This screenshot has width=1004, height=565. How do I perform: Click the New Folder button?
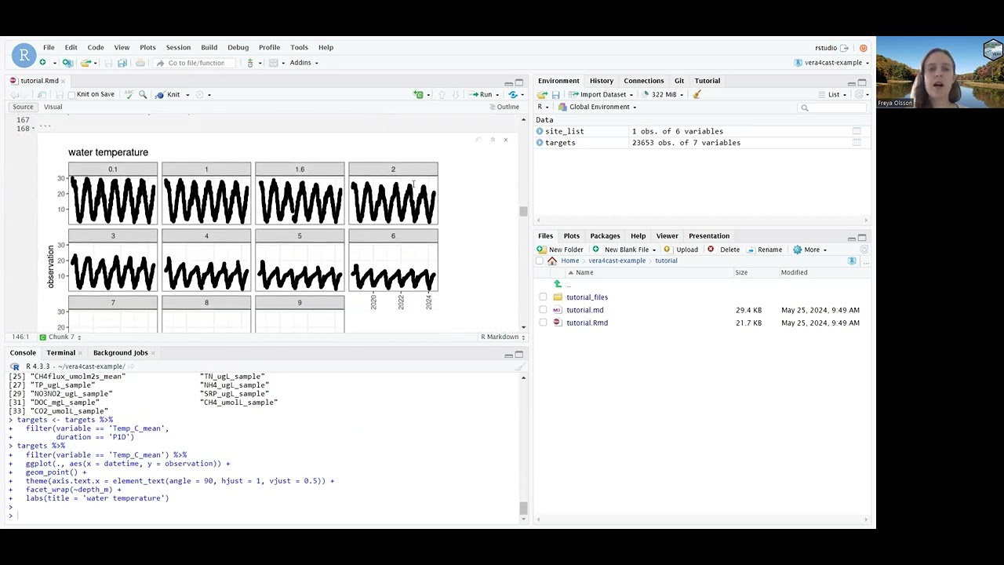tap(560, 250)
